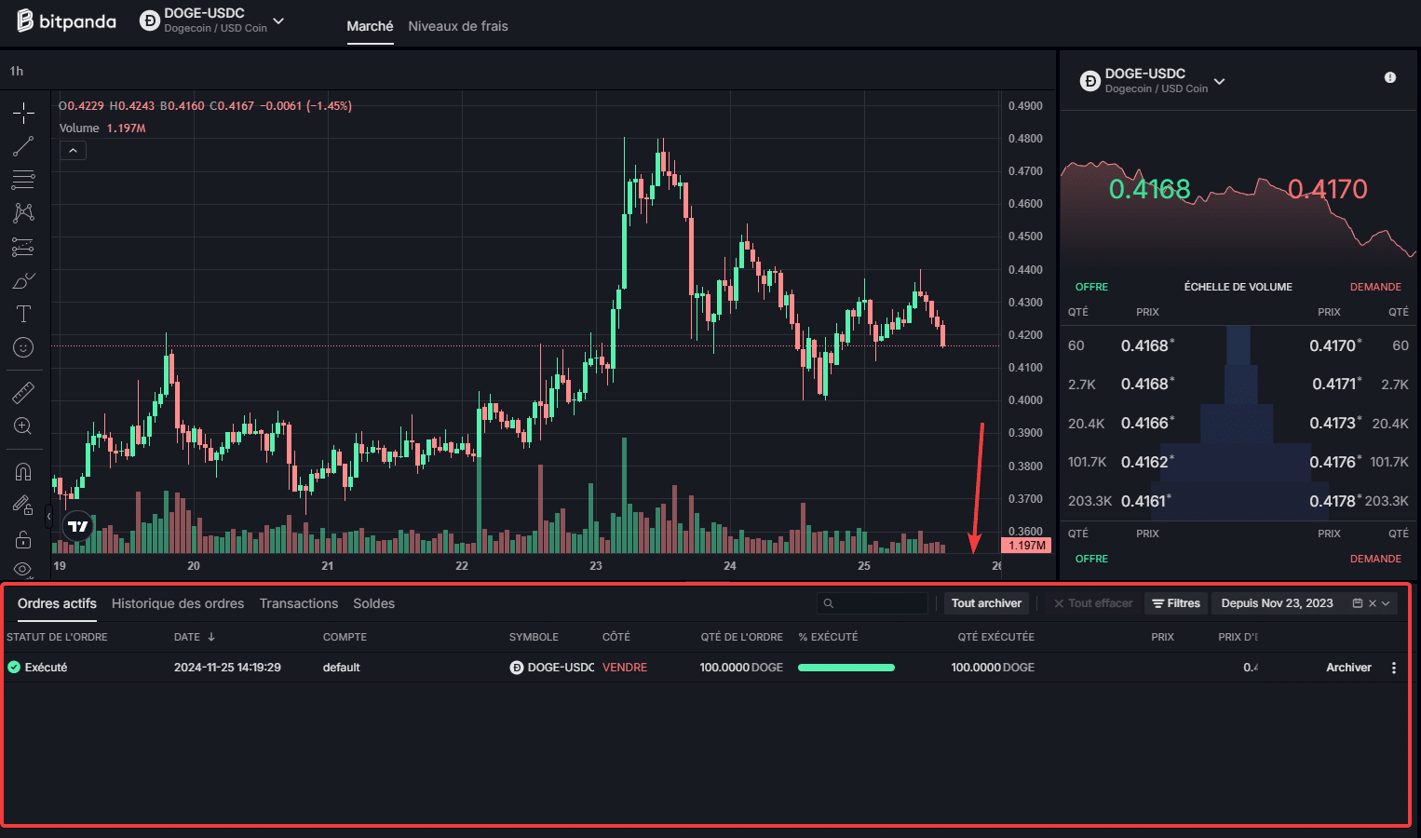Click the STATUT DE L'ORDRE column header
1421x838 pixels.
click(x=57, y=637)
